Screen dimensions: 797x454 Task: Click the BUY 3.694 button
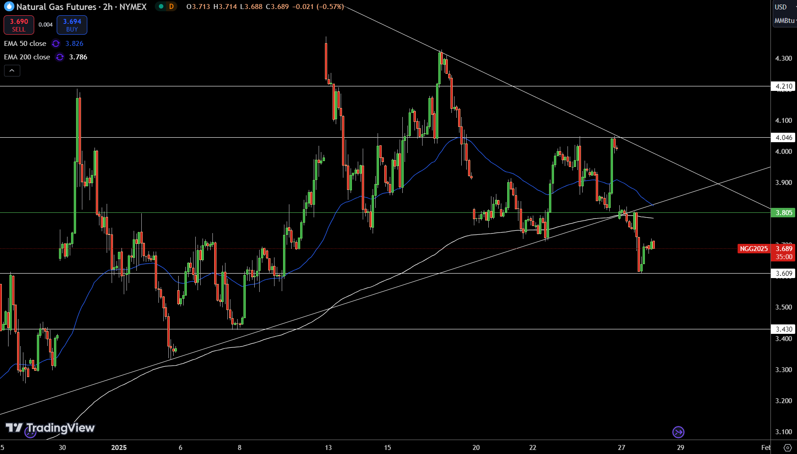(72, 25)
